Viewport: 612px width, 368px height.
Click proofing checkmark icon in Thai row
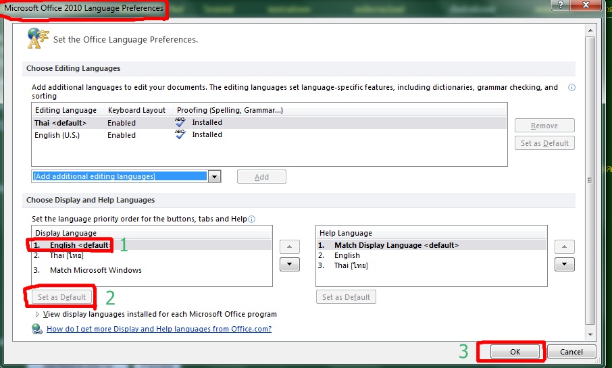(180, 122)
